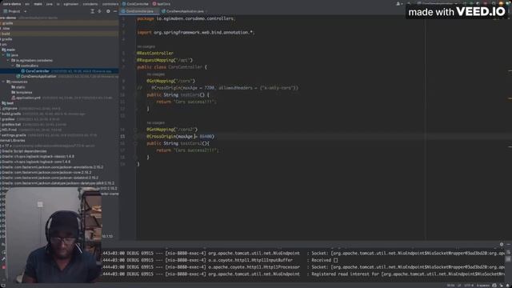The height and width of the screenshot is (288, 512).
Task: Click the @RequestMapping("/api") line
Action: tap(165, 60)
